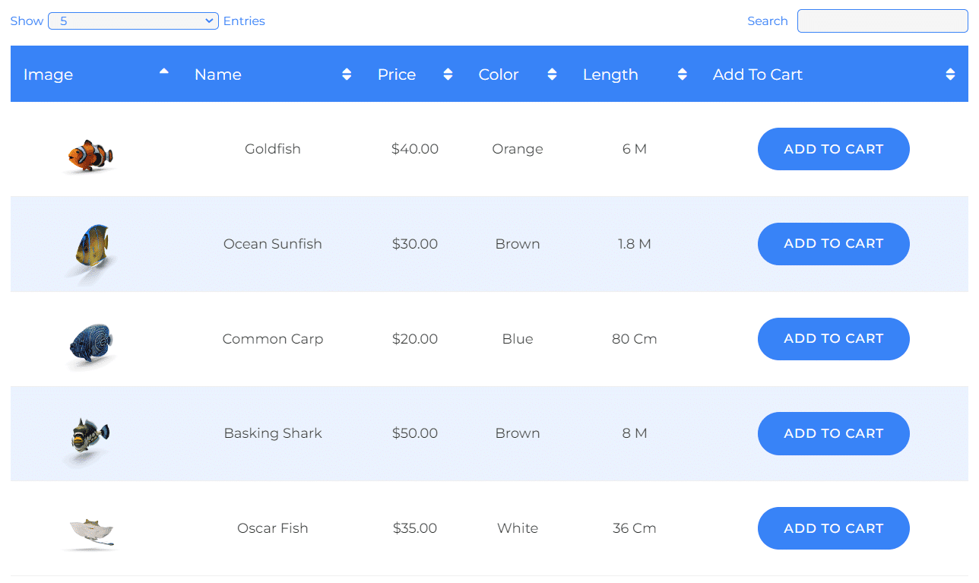This screenshot has height=583, width=979.
Task: Focus the Search input field
Action: pos(882,21)
